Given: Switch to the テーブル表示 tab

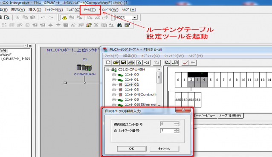Looking at the screenshot, I should [x=230, y=116].
